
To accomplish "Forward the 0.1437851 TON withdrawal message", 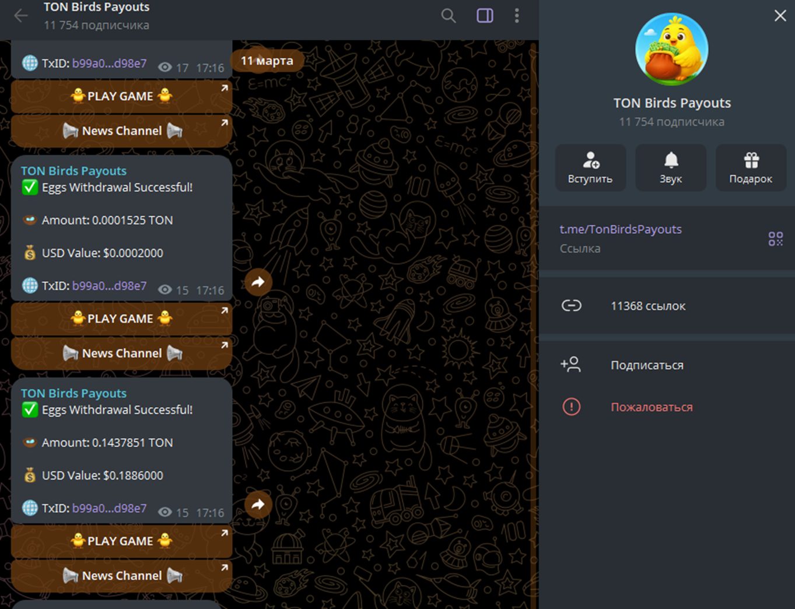I will [258, 505].
